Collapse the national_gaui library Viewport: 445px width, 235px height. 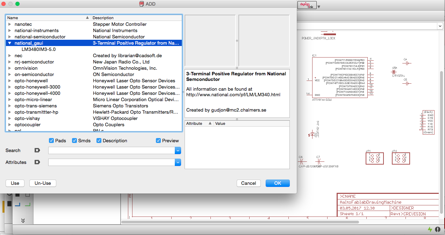[10, 43]
